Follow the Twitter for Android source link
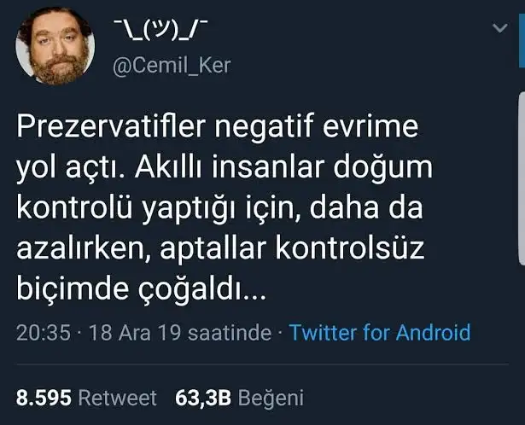 pos(380,332)
